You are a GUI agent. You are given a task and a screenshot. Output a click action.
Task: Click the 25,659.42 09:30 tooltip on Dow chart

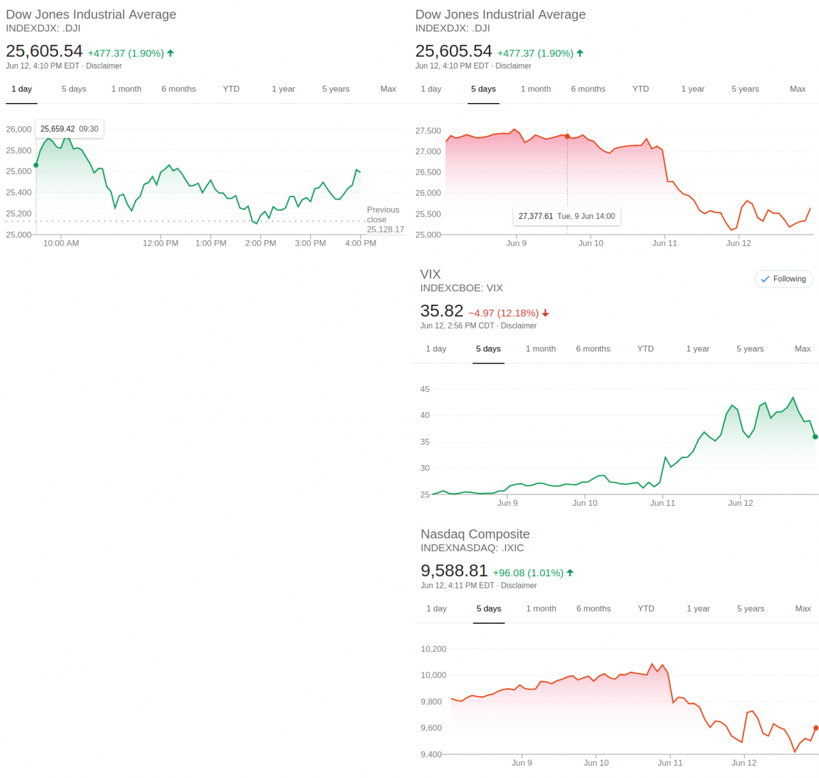click(x=69, y=129)
